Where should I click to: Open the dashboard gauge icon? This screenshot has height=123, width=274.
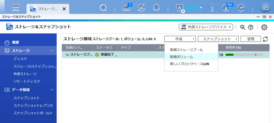[x=241, y=8]
